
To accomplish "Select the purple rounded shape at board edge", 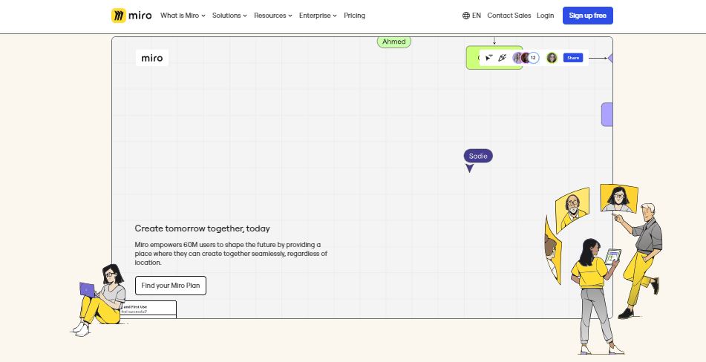I will coord(607,114).
